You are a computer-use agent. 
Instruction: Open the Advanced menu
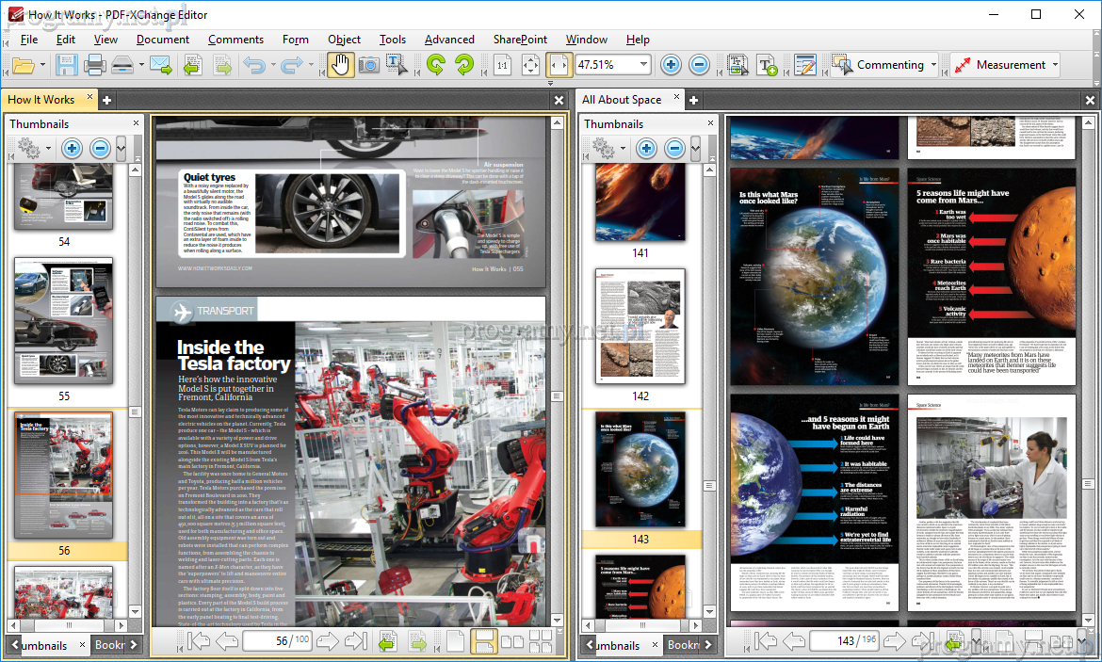pyautogui.click(x=449, y=40)
